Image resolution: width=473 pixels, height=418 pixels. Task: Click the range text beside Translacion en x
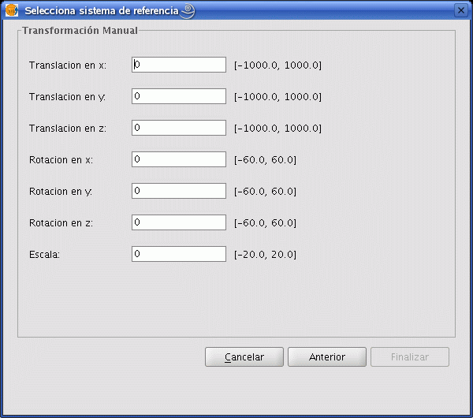[277, 65]
